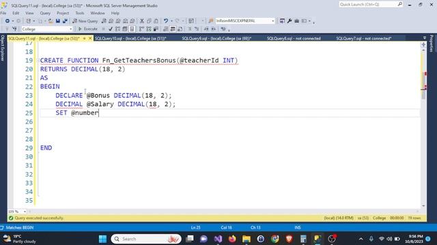Select Results to Grid option
Viewport: 437px width, 245px height.
point(173,29)
